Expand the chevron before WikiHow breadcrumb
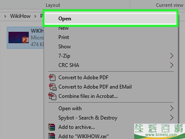 (5, 16)
